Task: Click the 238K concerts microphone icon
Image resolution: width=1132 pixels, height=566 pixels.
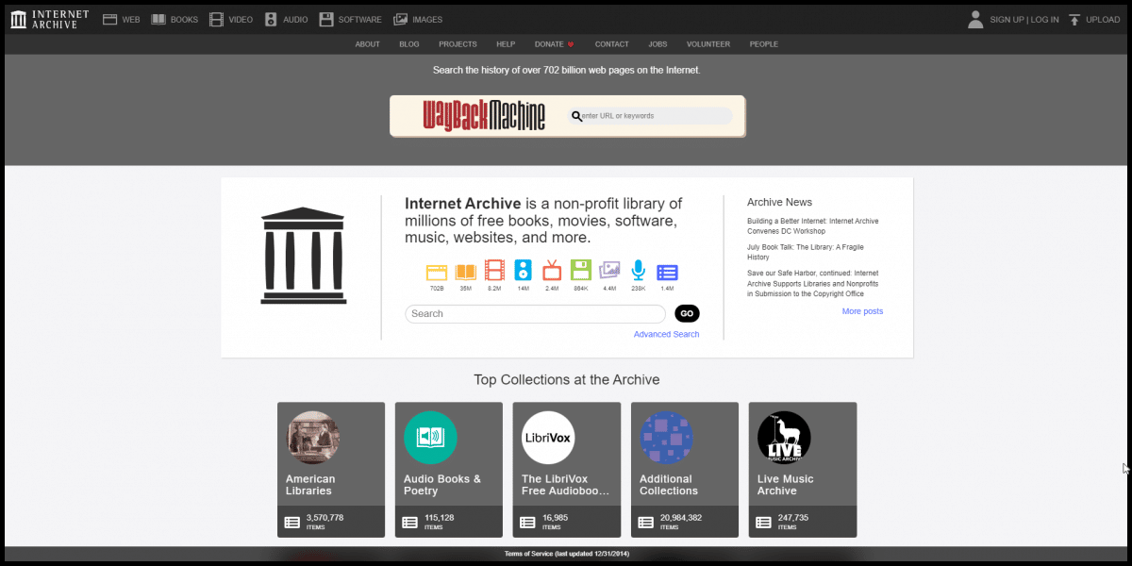Action: pos(638,272)
